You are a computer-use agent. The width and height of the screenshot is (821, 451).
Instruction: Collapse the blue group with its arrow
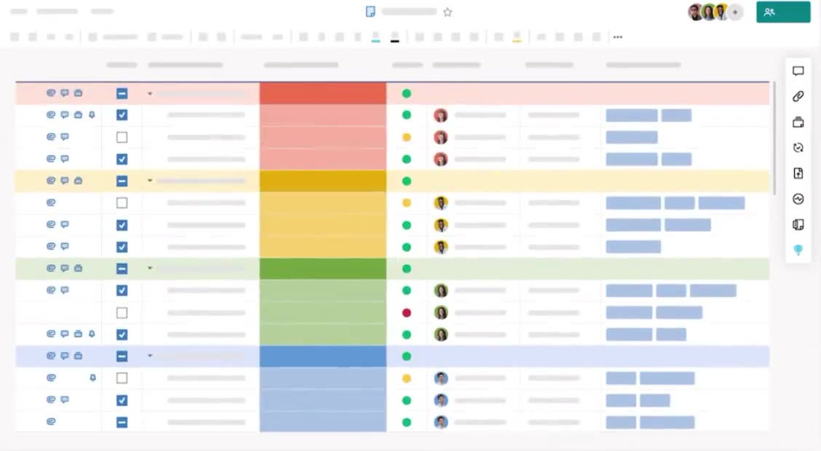(149, 356)
